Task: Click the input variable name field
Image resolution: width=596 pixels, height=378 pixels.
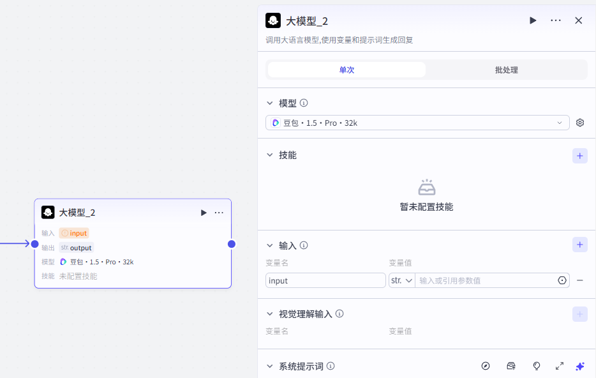Action: tap(325, 280)
